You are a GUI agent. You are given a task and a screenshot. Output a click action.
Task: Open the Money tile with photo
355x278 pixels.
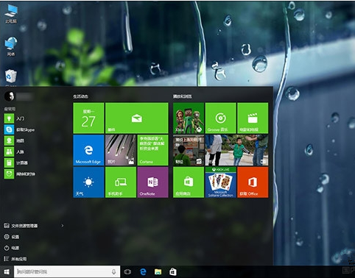coord(189,150)
